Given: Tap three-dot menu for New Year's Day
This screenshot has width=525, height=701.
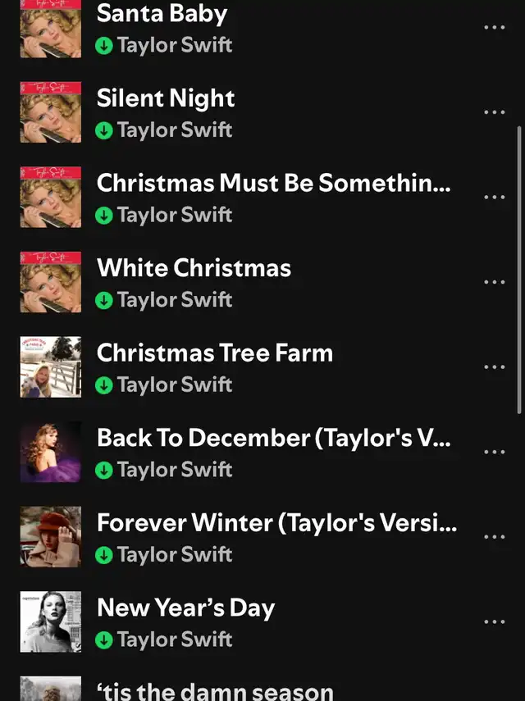Looking at the screenshot, I should coord(494,621).
